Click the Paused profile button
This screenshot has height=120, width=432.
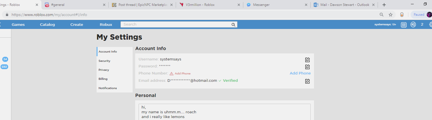[421, 15]
